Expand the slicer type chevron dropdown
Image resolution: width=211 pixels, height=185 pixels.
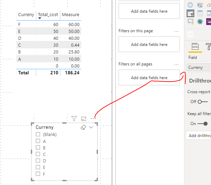[91, 127]
